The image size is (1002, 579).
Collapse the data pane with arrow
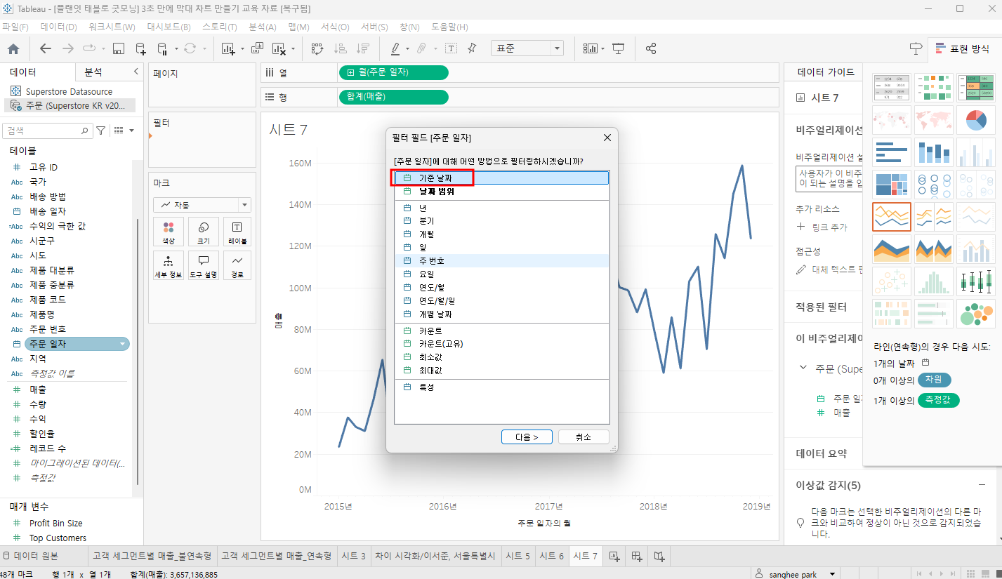(x=136, y=72)
